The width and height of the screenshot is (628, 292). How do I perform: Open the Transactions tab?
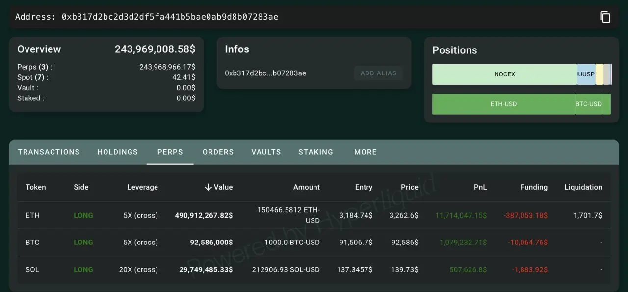click(49, 152)
